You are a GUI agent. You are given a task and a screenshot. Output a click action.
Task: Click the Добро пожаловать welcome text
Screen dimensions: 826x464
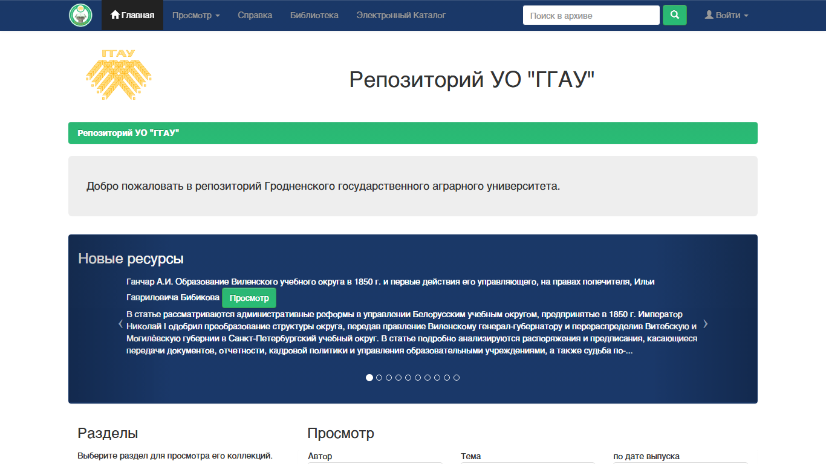(324, 186)
